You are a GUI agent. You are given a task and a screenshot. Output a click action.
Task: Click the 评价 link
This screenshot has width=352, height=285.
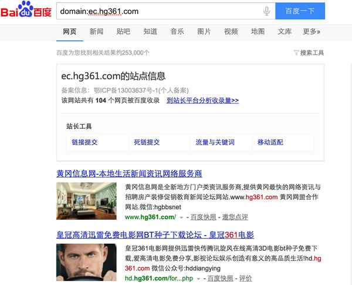(x=246, y=279)
